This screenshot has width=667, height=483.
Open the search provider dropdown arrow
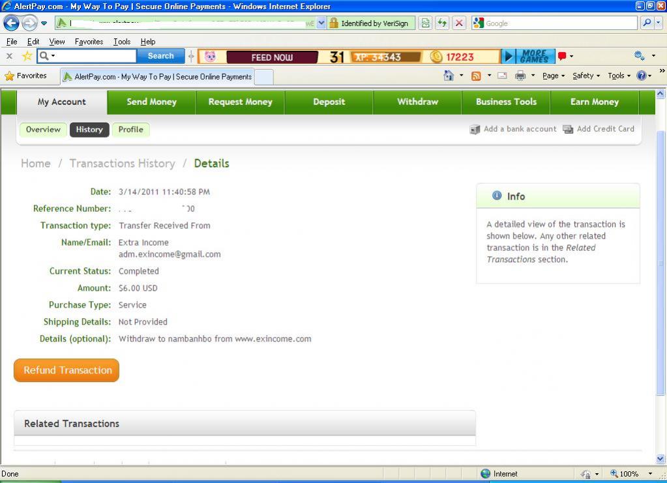pyautogui.click(x=658, y=23)
